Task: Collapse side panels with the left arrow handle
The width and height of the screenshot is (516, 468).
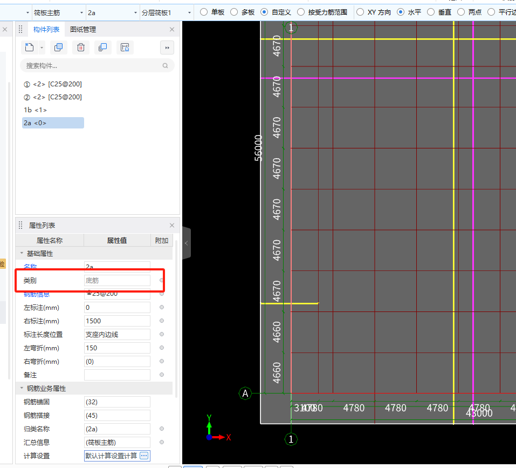Action: tap(187, 243)
